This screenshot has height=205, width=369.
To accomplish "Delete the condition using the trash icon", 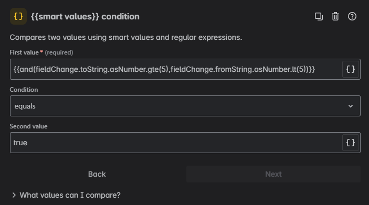I will tap(335, 16).
